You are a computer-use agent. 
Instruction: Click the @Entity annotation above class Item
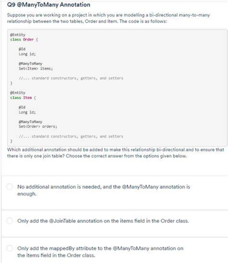[x=18, y=93]
